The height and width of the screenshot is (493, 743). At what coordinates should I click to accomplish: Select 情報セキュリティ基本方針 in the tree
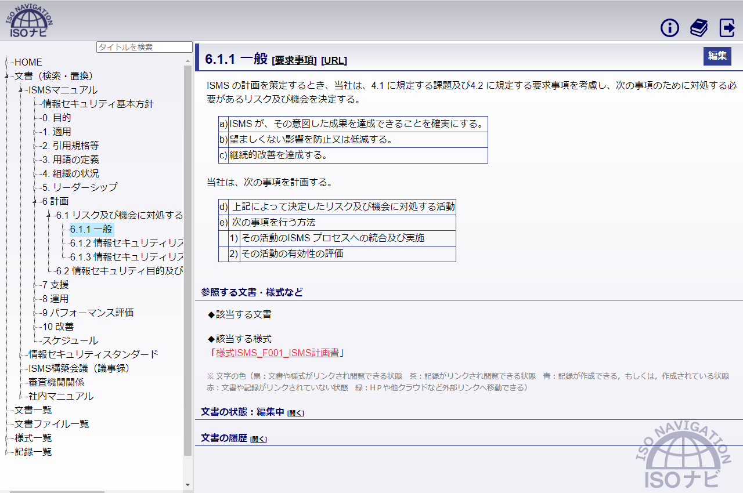(x=98, y=104)
